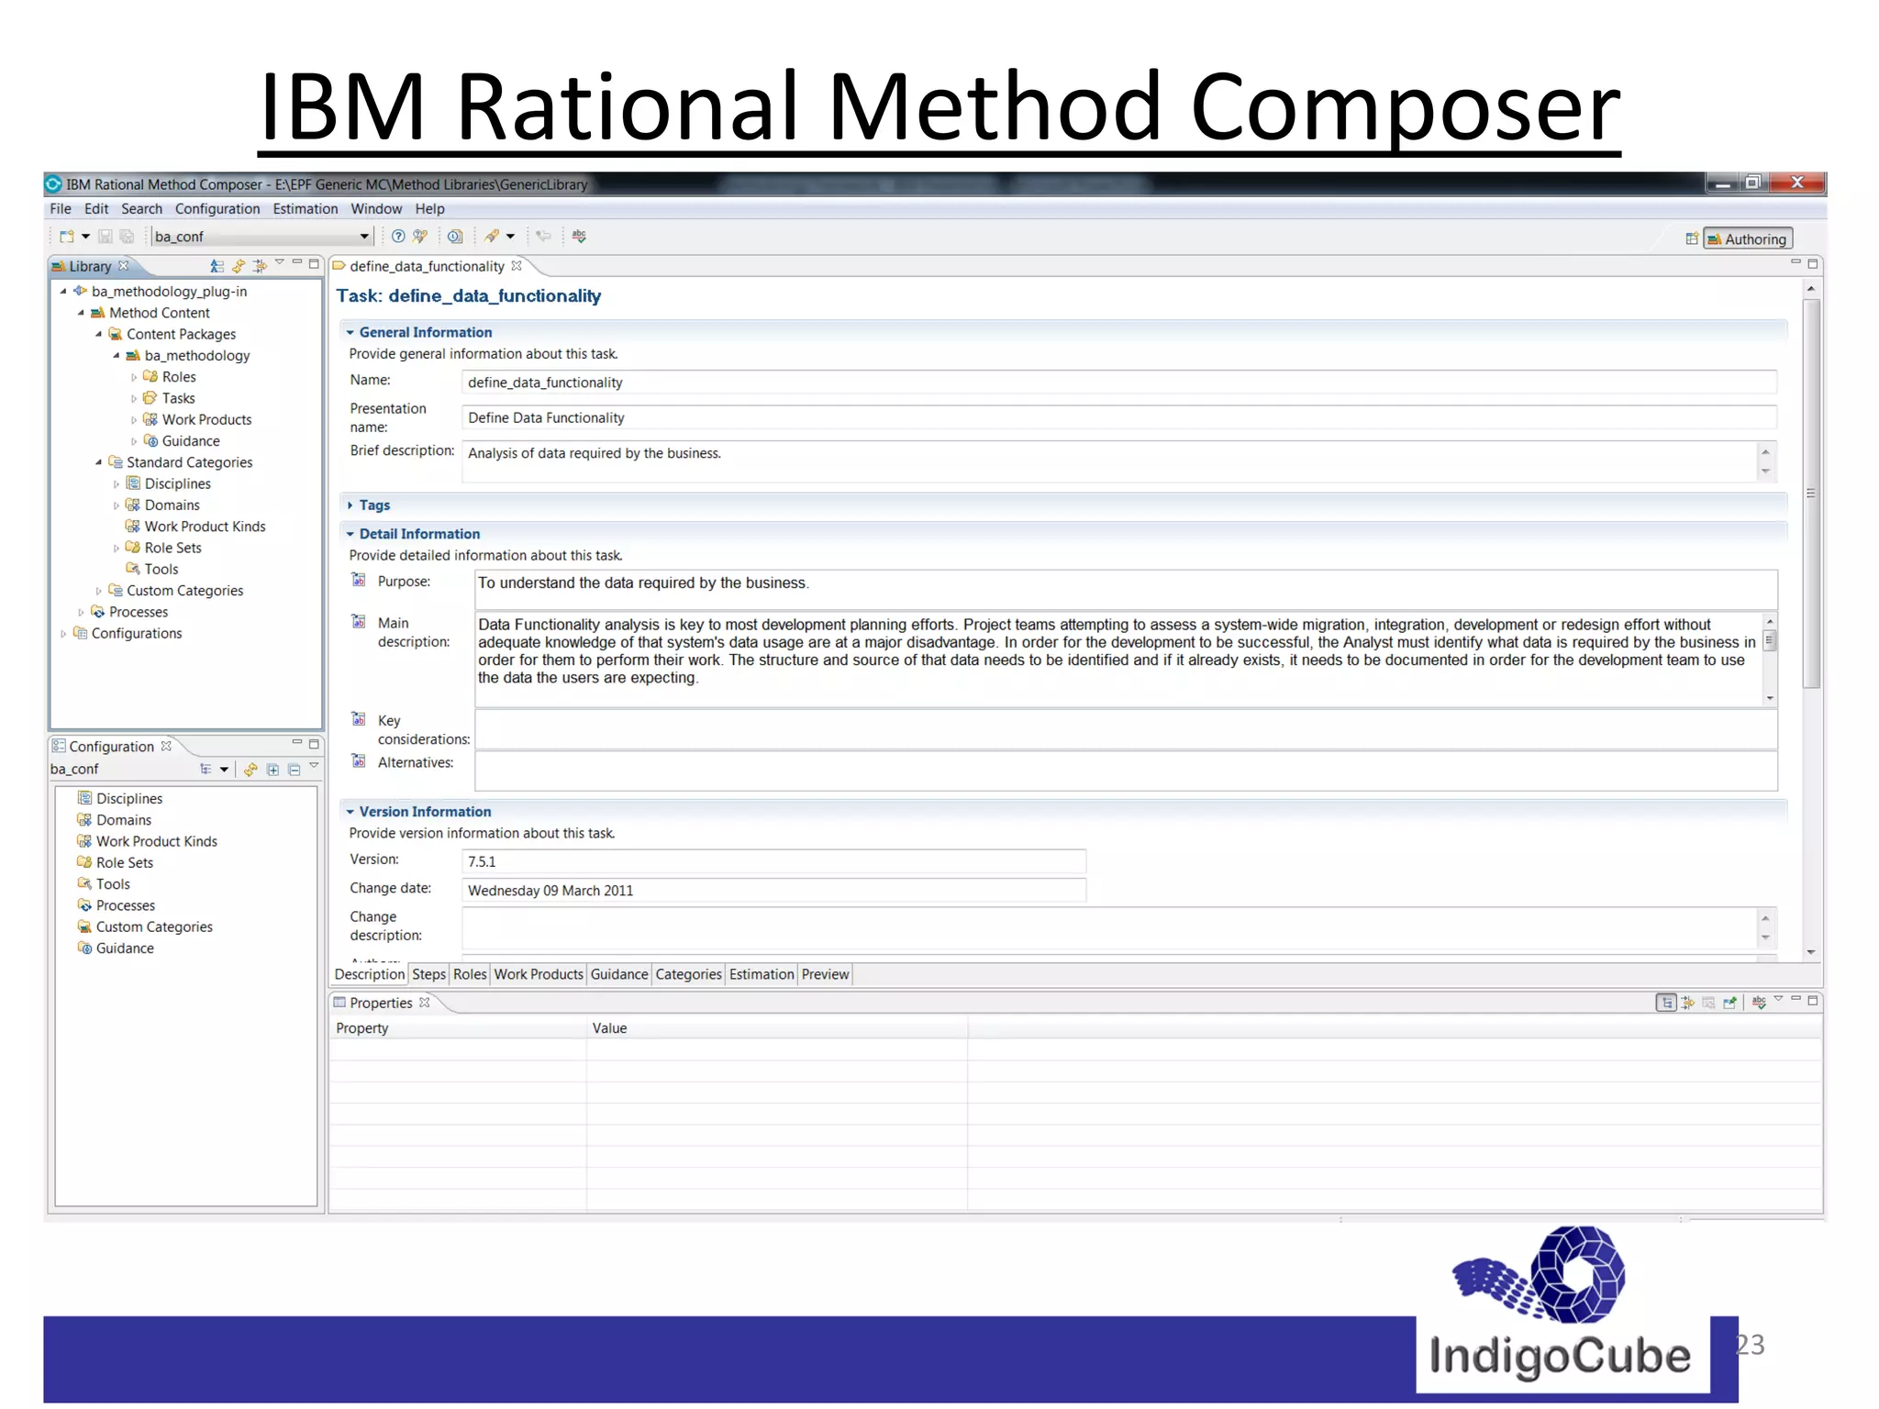Close the Properties view tab
The width and height of the screenshot is (1879, 1409).
pyautogui.click(x=424, y=1003)
